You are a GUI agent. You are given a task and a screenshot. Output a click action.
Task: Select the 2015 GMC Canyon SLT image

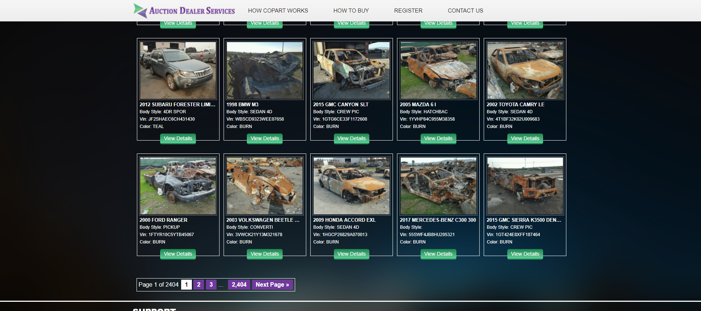351,70
